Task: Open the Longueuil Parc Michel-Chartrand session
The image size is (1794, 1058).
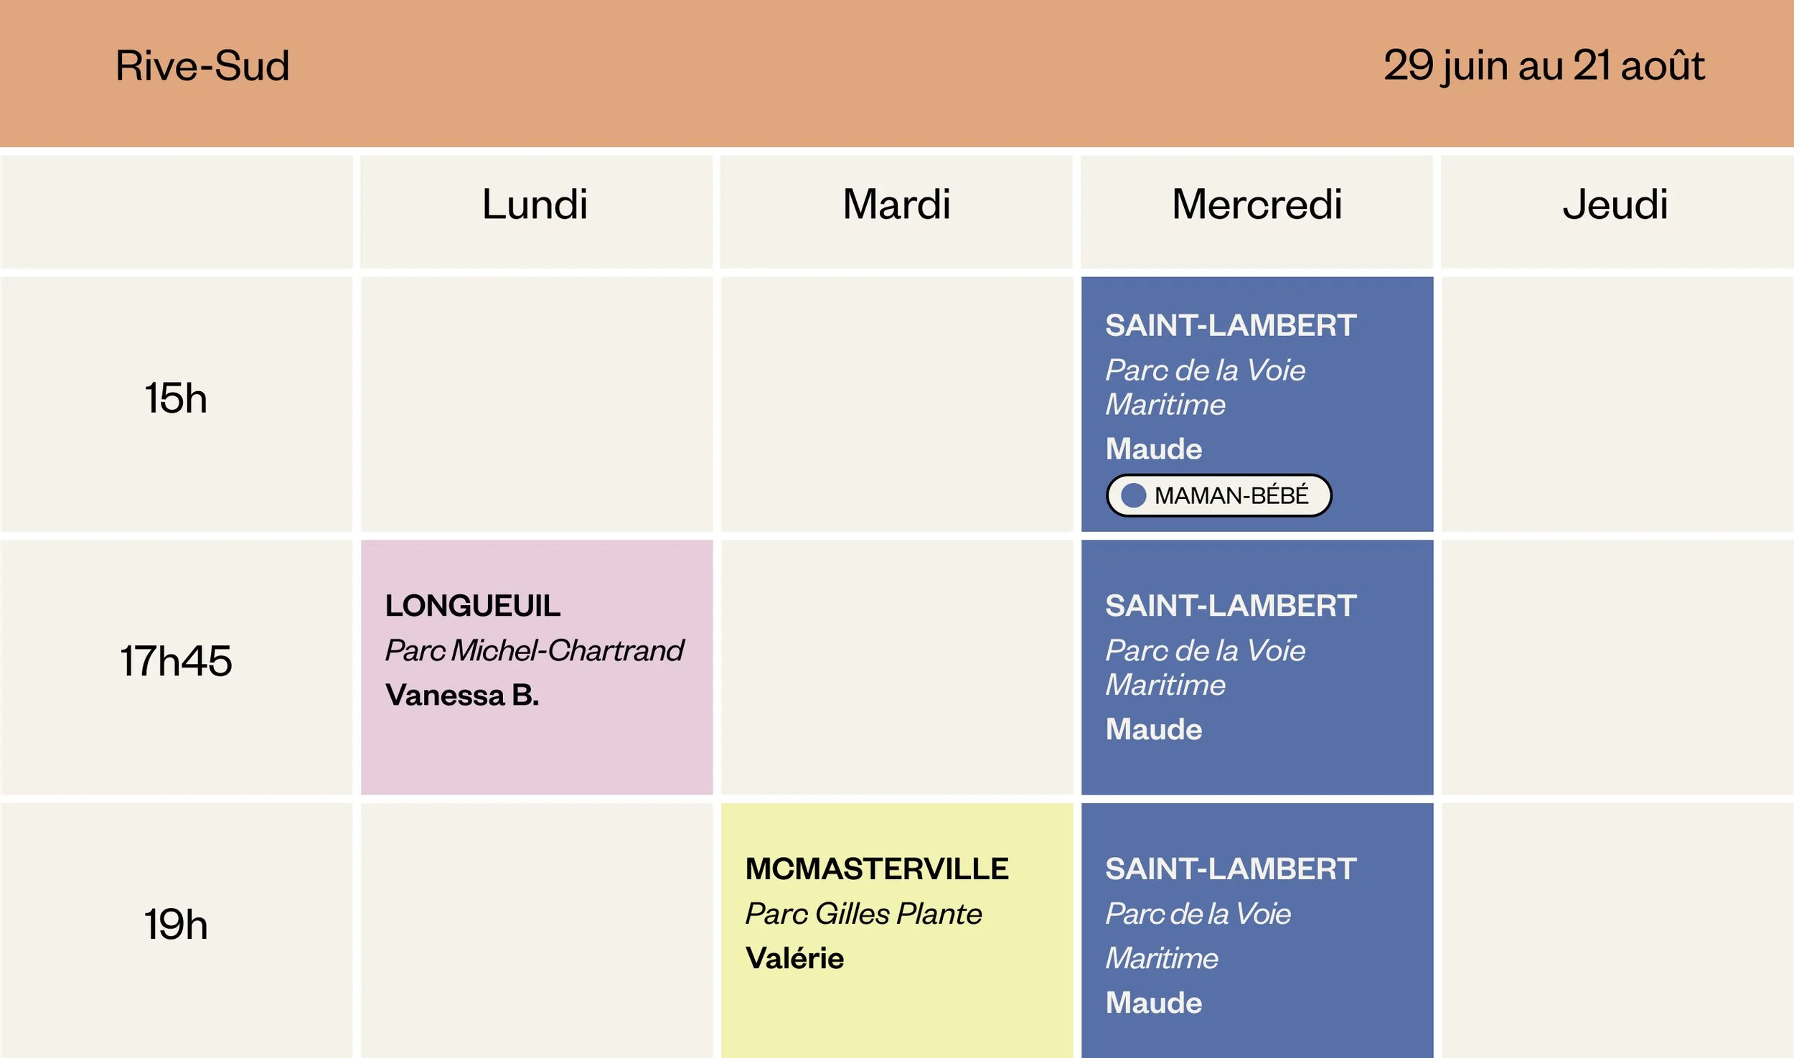Action: click(x=537, y=667)
